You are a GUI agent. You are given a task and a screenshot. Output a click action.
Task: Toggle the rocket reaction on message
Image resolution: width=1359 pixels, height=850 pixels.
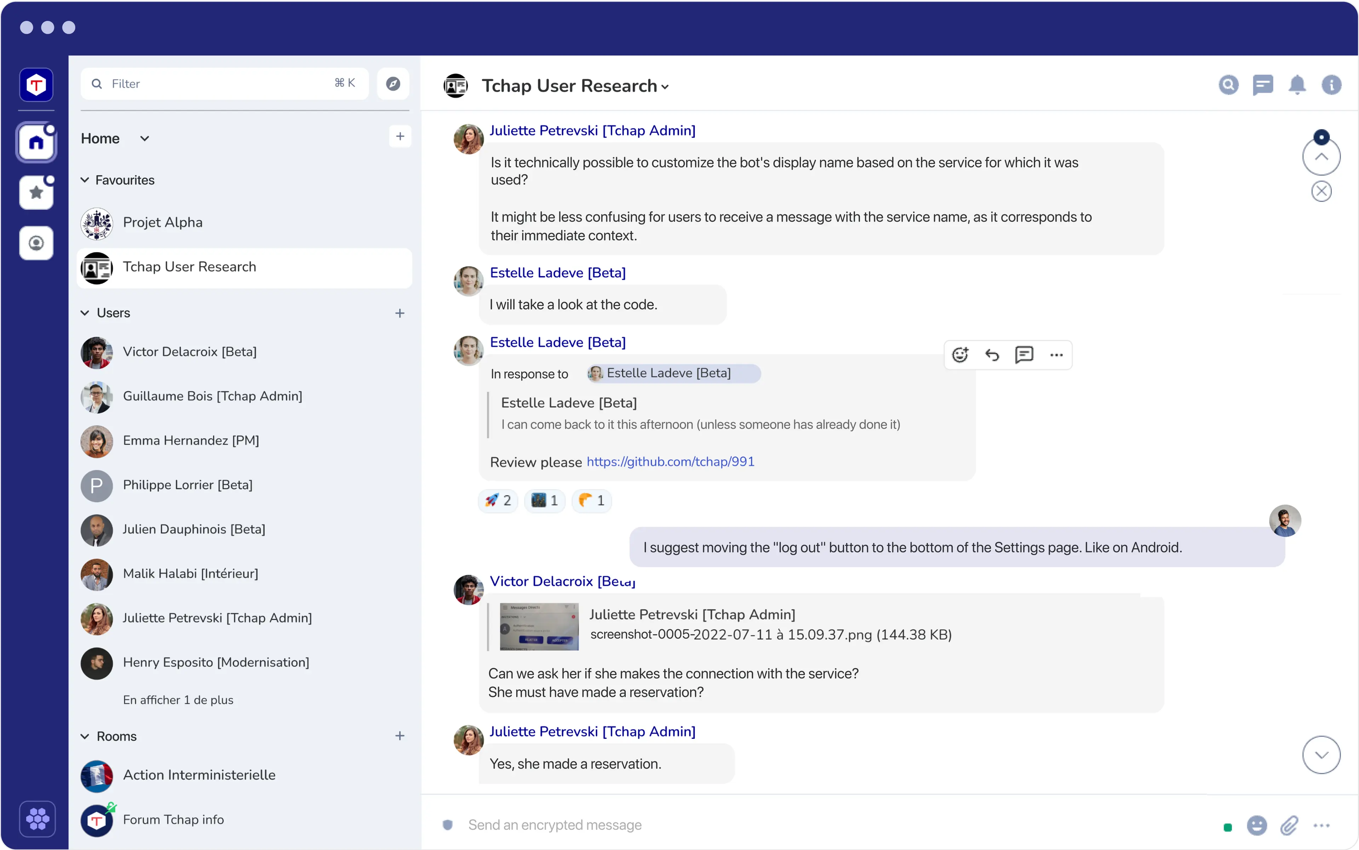click(x=498, y=500)
